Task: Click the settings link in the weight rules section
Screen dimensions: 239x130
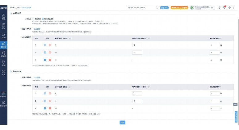Action: pyautogui.click(x=37, y=77)
